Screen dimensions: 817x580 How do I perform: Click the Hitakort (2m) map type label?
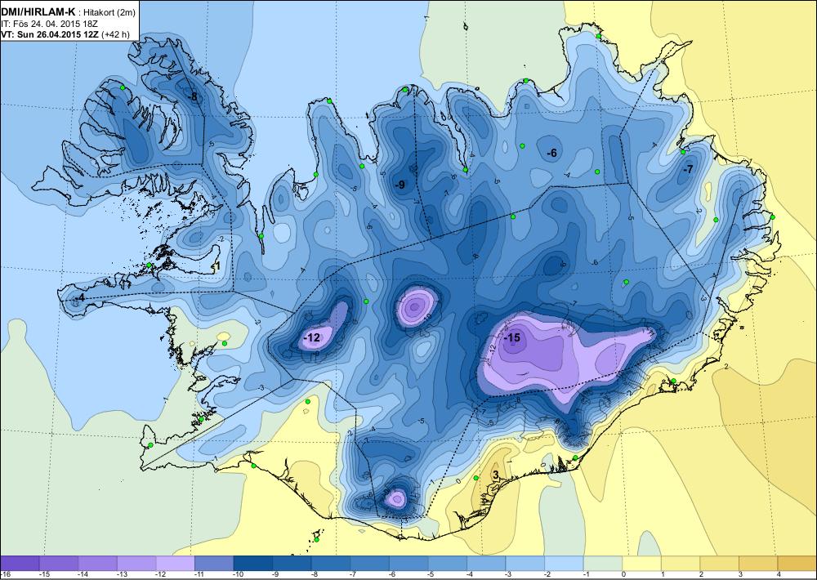coord(111,13)
